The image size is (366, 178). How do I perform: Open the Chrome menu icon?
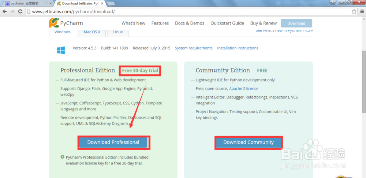point(362,11)
